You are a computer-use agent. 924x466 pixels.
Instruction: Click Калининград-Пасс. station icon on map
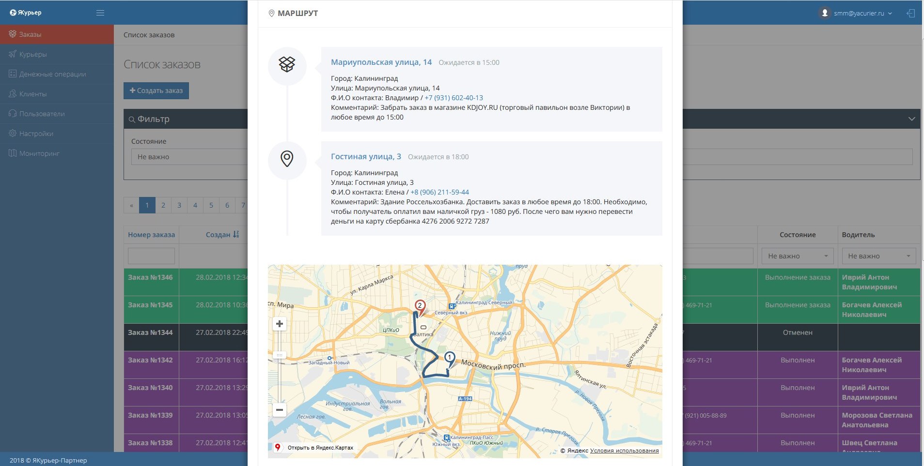tap(447, 437)
